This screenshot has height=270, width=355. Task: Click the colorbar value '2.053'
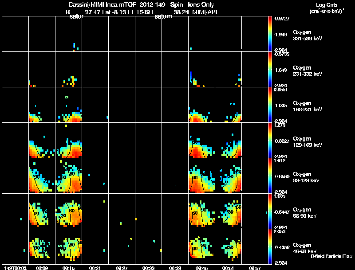click(x=280, y=231)
